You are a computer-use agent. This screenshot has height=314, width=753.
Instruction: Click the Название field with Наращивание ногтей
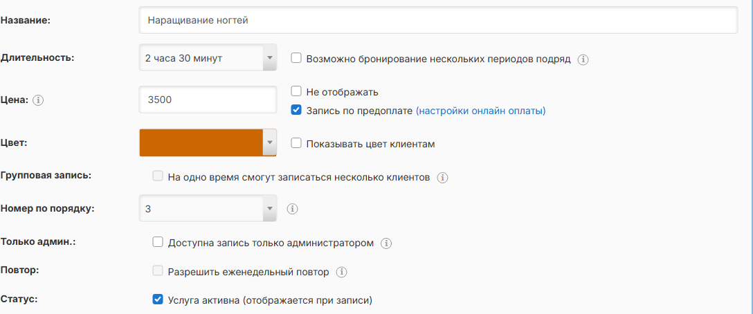coord(438,20)
